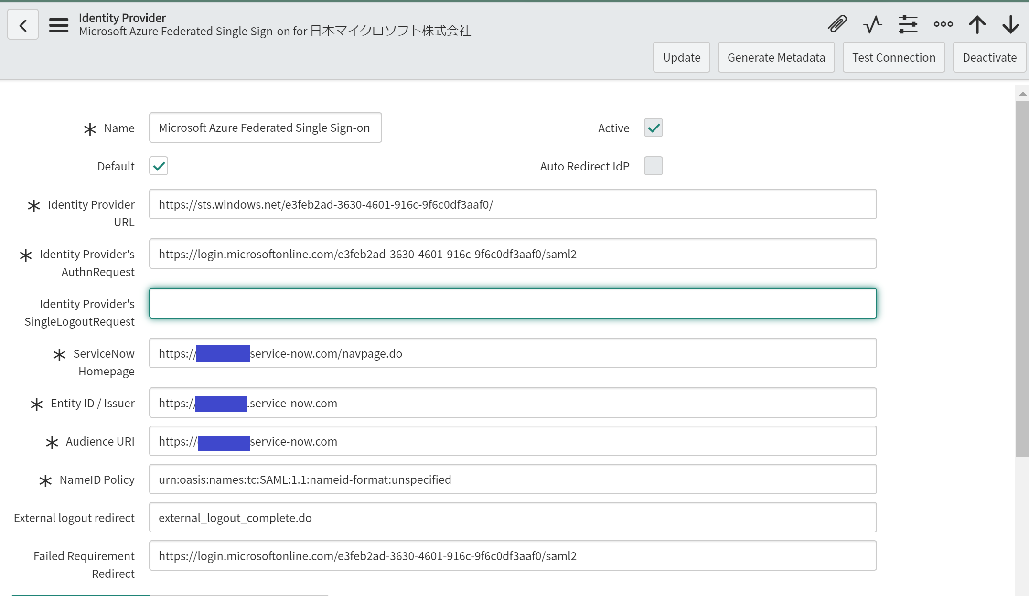Screen dimensions: 1029x596
Task: Click the Update button
Action: pyautogui.click(x=681, y=58)
